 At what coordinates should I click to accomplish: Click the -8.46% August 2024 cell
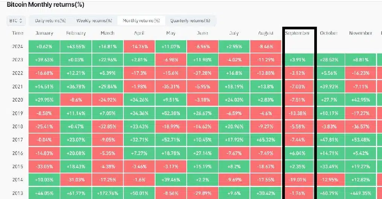(x=266, y=47)
